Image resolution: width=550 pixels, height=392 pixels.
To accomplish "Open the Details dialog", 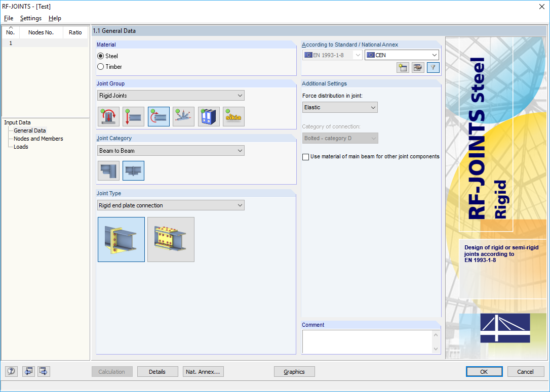I will tap(157, 372).
